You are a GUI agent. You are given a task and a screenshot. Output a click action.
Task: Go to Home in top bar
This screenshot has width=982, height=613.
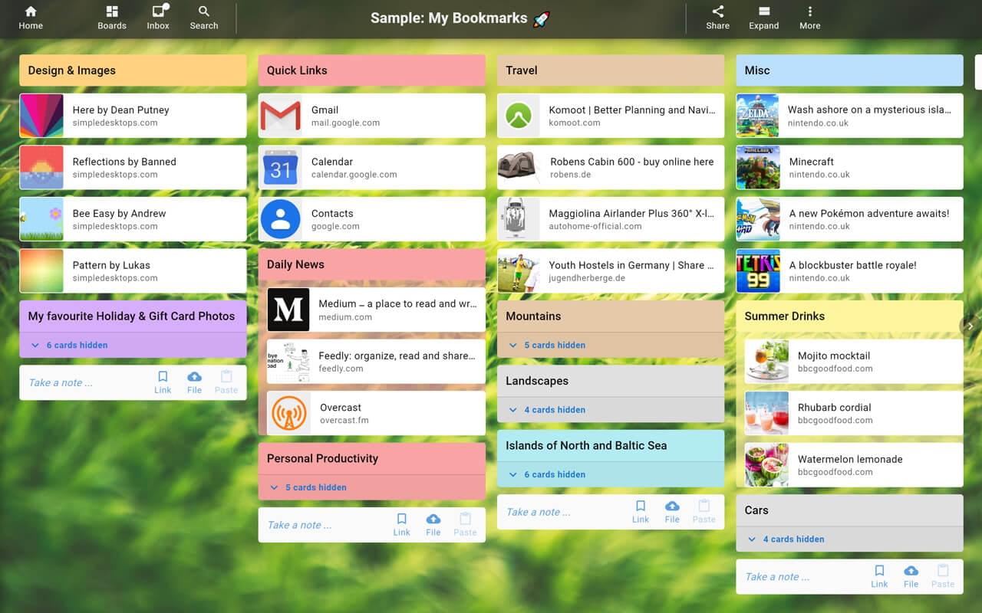point(31,18)
